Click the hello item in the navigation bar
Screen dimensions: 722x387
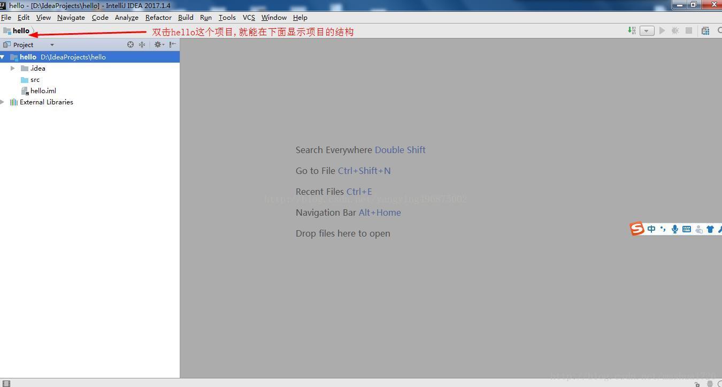(20, 31)
